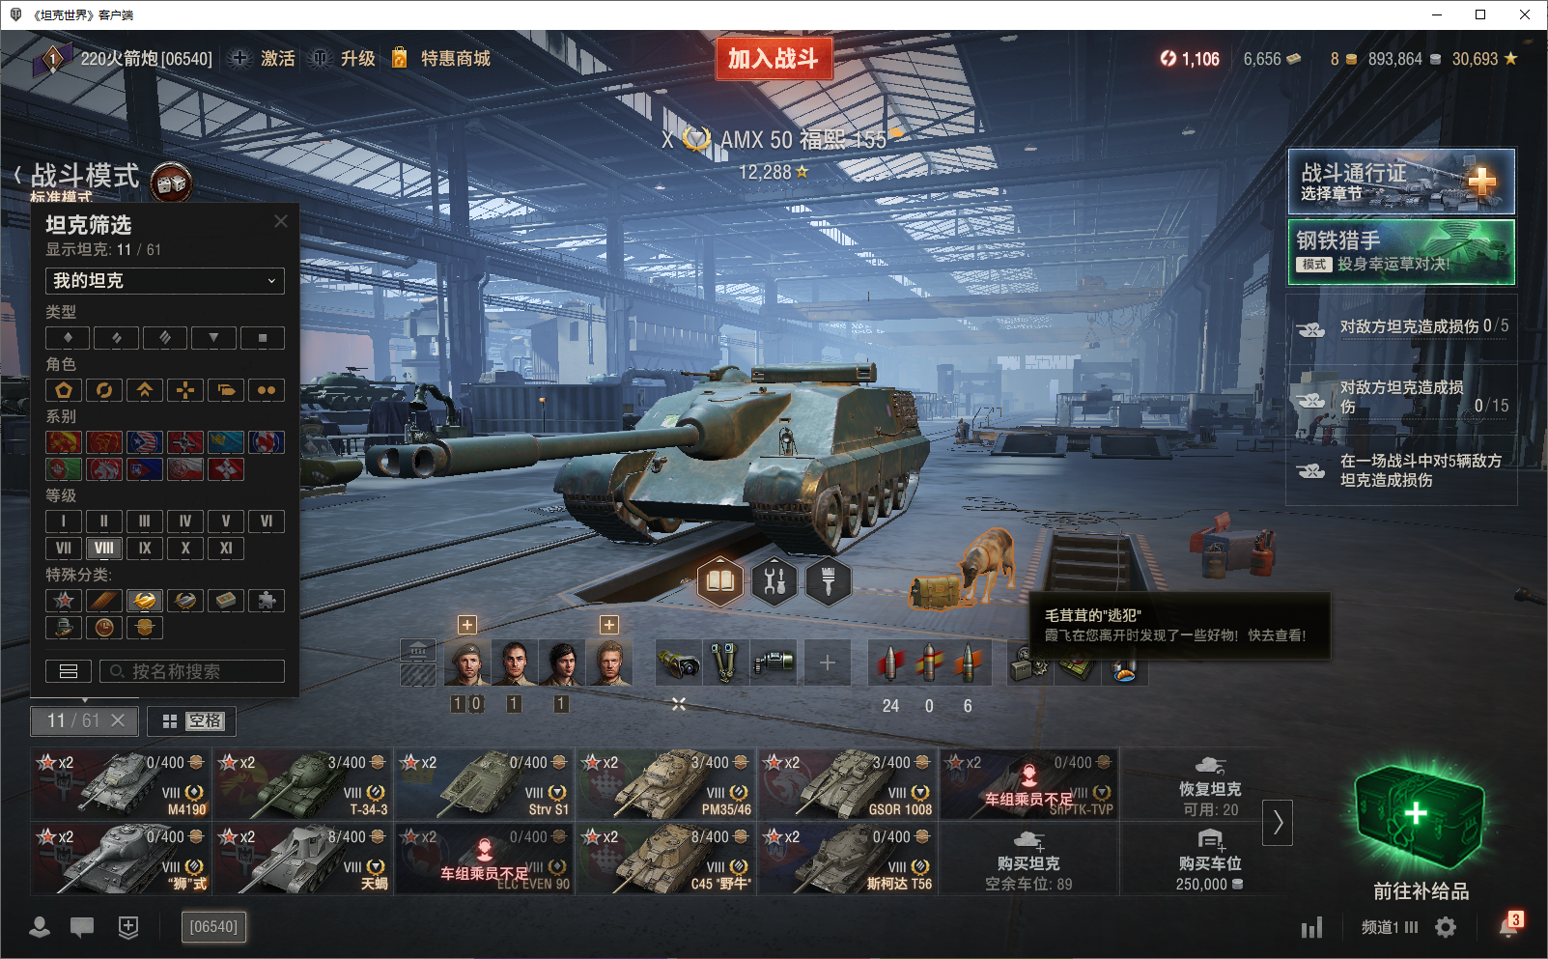Screen dimensions: 1548x959
Task: Open the wrench and screwdriver maintenance icon
Action: click(774, 581)
